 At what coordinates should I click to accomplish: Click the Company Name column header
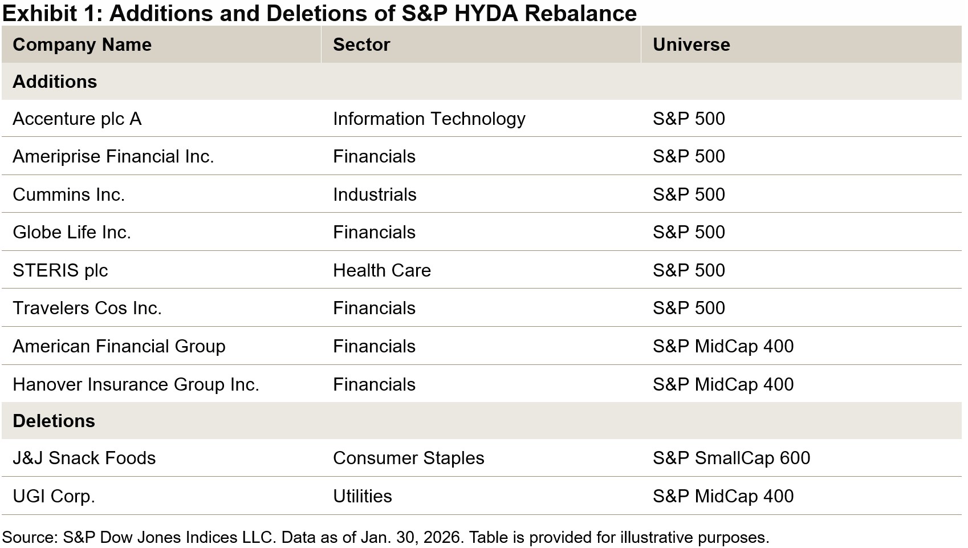82,44
